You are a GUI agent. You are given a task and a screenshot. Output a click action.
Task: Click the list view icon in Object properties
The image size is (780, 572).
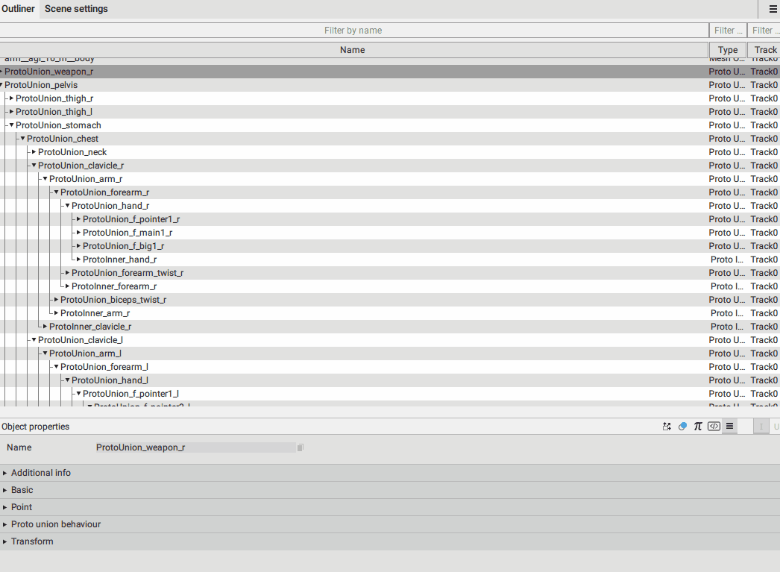pos(730,427)
